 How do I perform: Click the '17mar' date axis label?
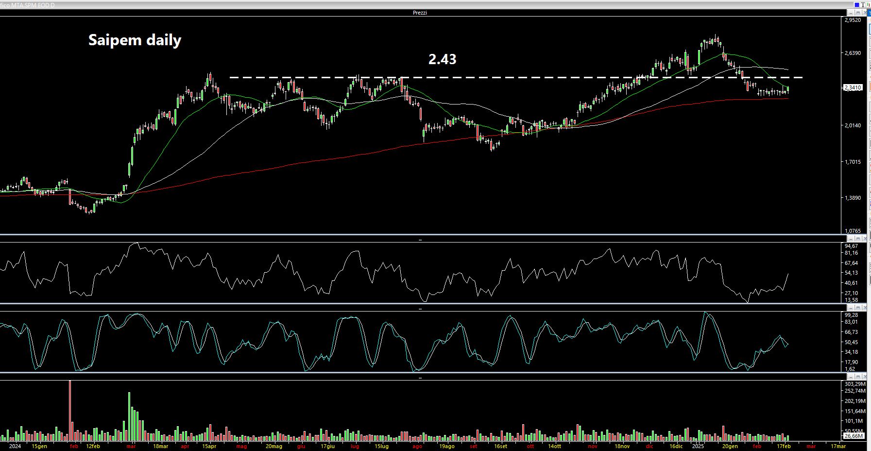click(838, 446)
